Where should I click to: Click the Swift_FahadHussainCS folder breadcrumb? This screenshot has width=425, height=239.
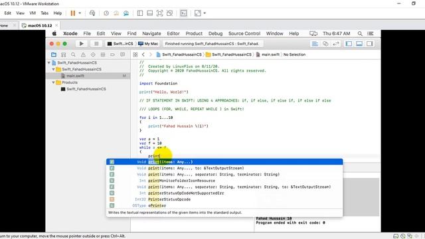click(228, 54)
